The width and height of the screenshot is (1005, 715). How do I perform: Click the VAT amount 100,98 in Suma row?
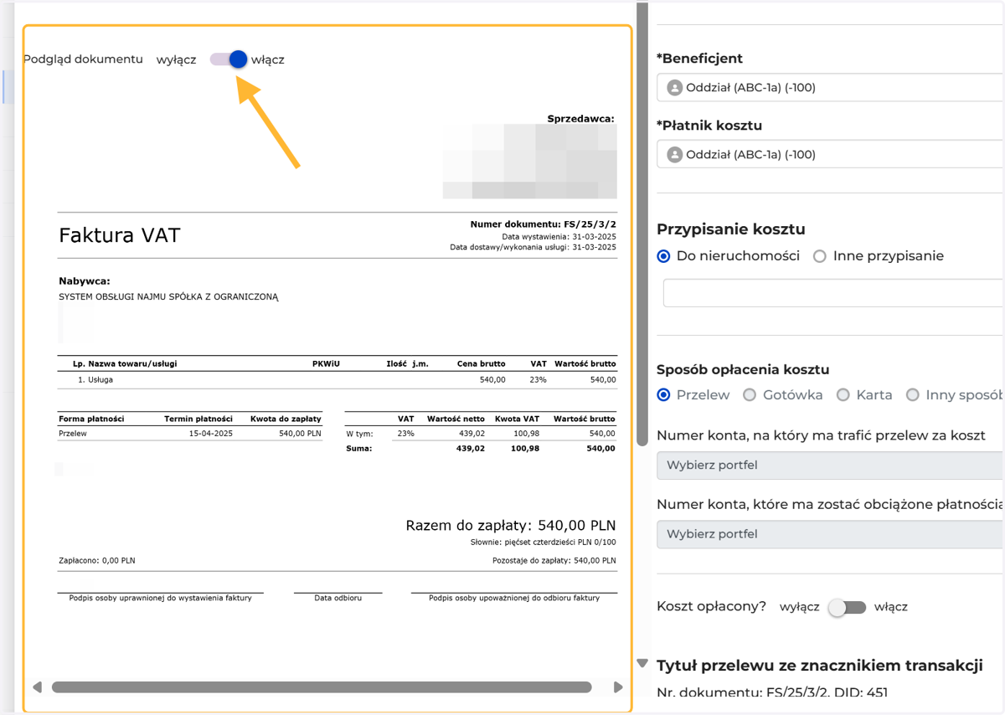click(x=524, y=448)
